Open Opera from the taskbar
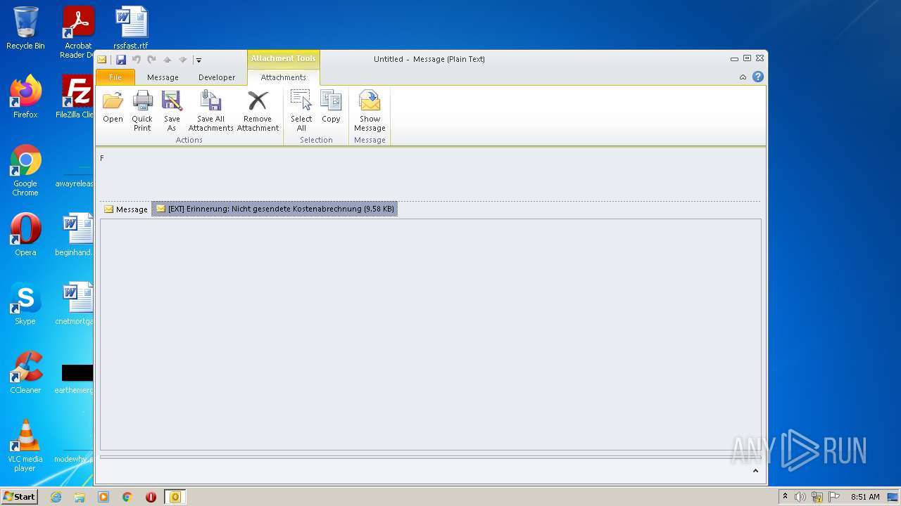The height and width of the screenshot is (506, 901). click(x=151, y=497)
